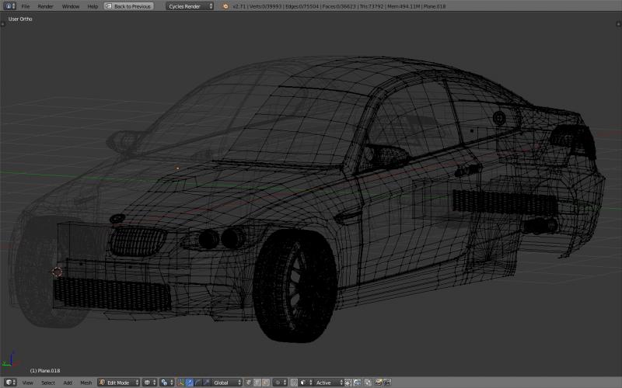Enable the translate manipulator arrow
The width and height of the screenshot is (622, 388).
pyautogui.click(x=189, y=383)
